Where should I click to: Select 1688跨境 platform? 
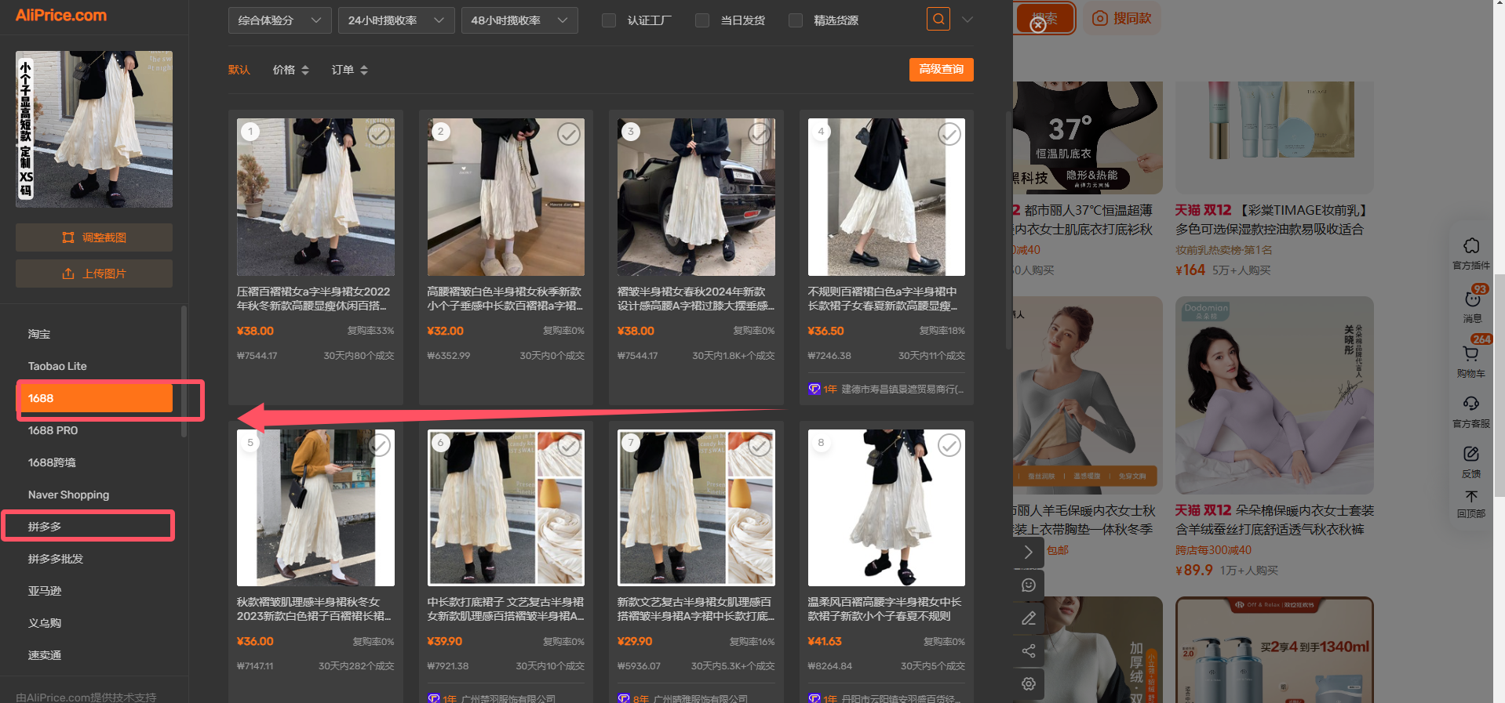click(52, 462)
